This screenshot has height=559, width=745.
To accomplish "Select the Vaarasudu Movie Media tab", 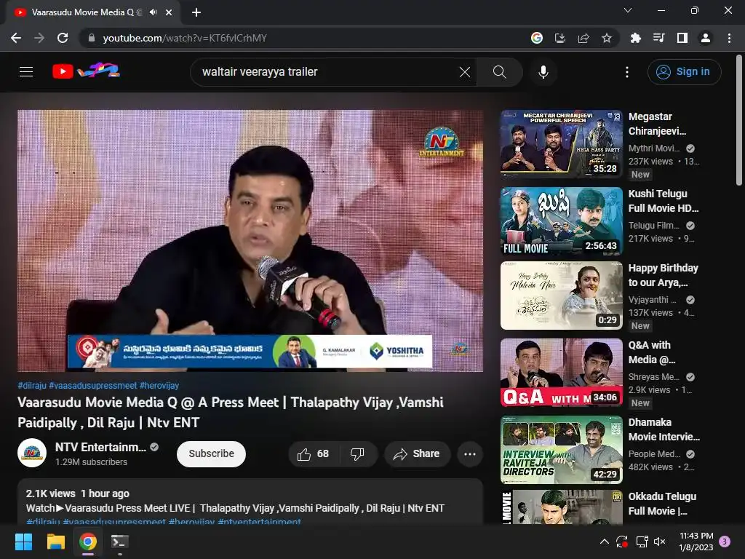I will pyautogui.click(x=92, y=12).
